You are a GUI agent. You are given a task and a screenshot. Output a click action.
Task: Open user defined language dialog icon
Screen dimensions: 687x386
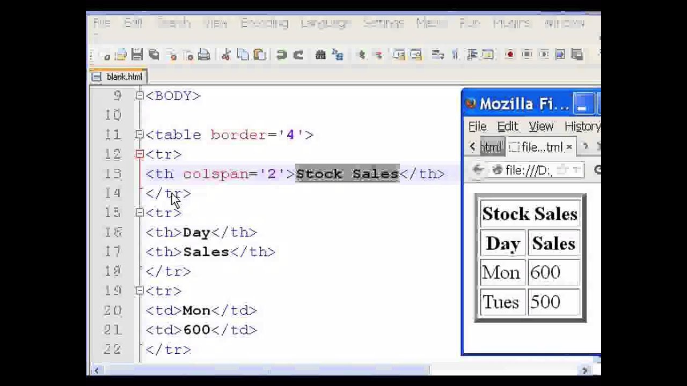(488, 55)
